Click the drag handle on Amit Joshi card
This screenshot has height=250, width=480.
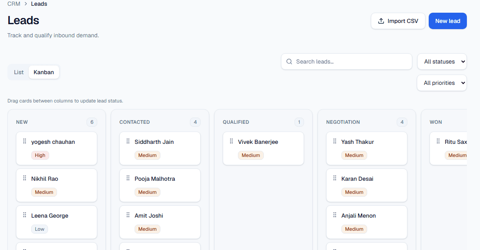coord(128,215)
